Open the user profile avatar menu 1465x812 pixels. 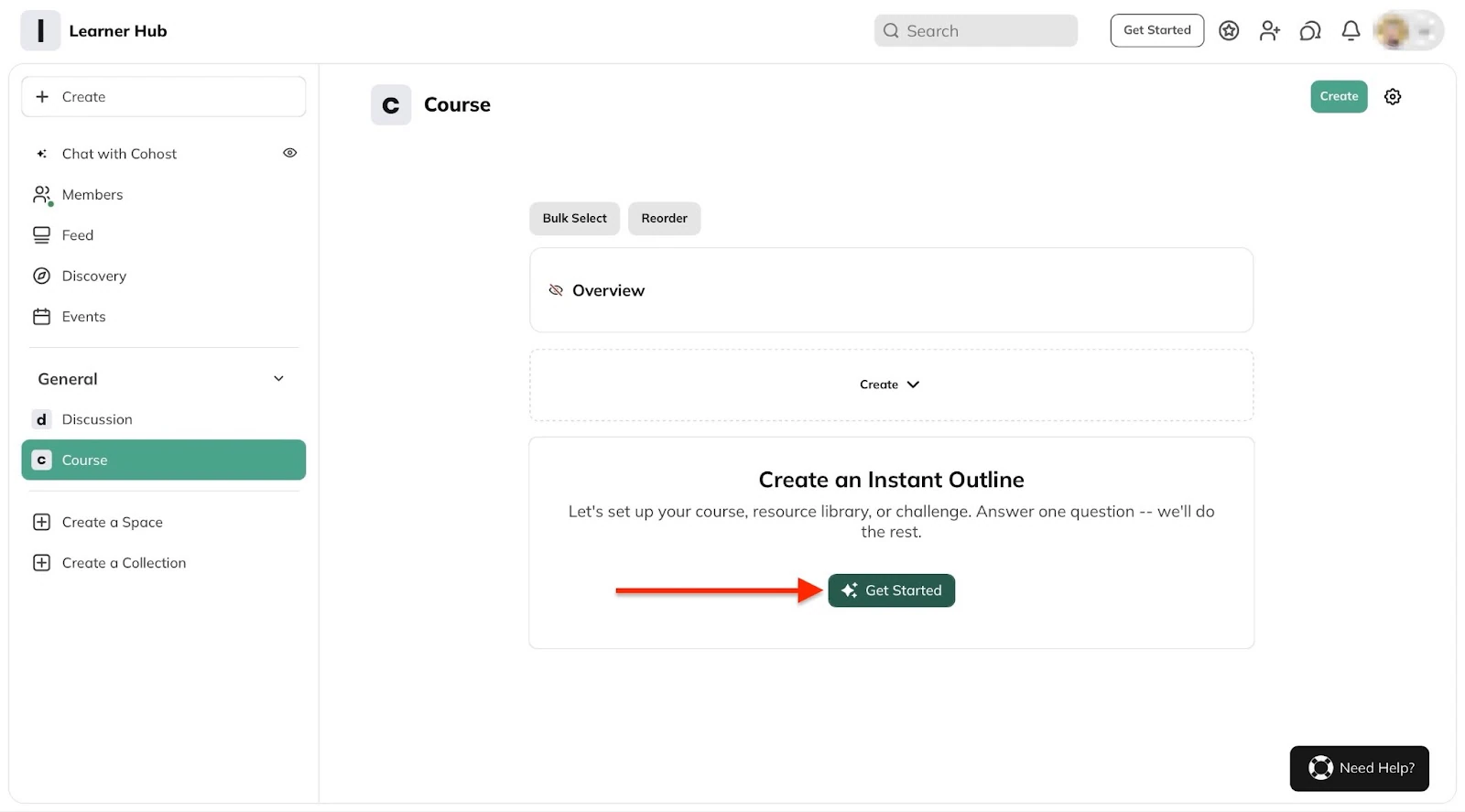[x=1408, y=30]
